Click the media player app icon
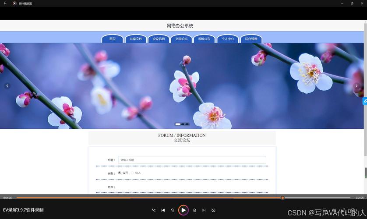The width and height of the screenshot is (367, 219). point(14,3)
